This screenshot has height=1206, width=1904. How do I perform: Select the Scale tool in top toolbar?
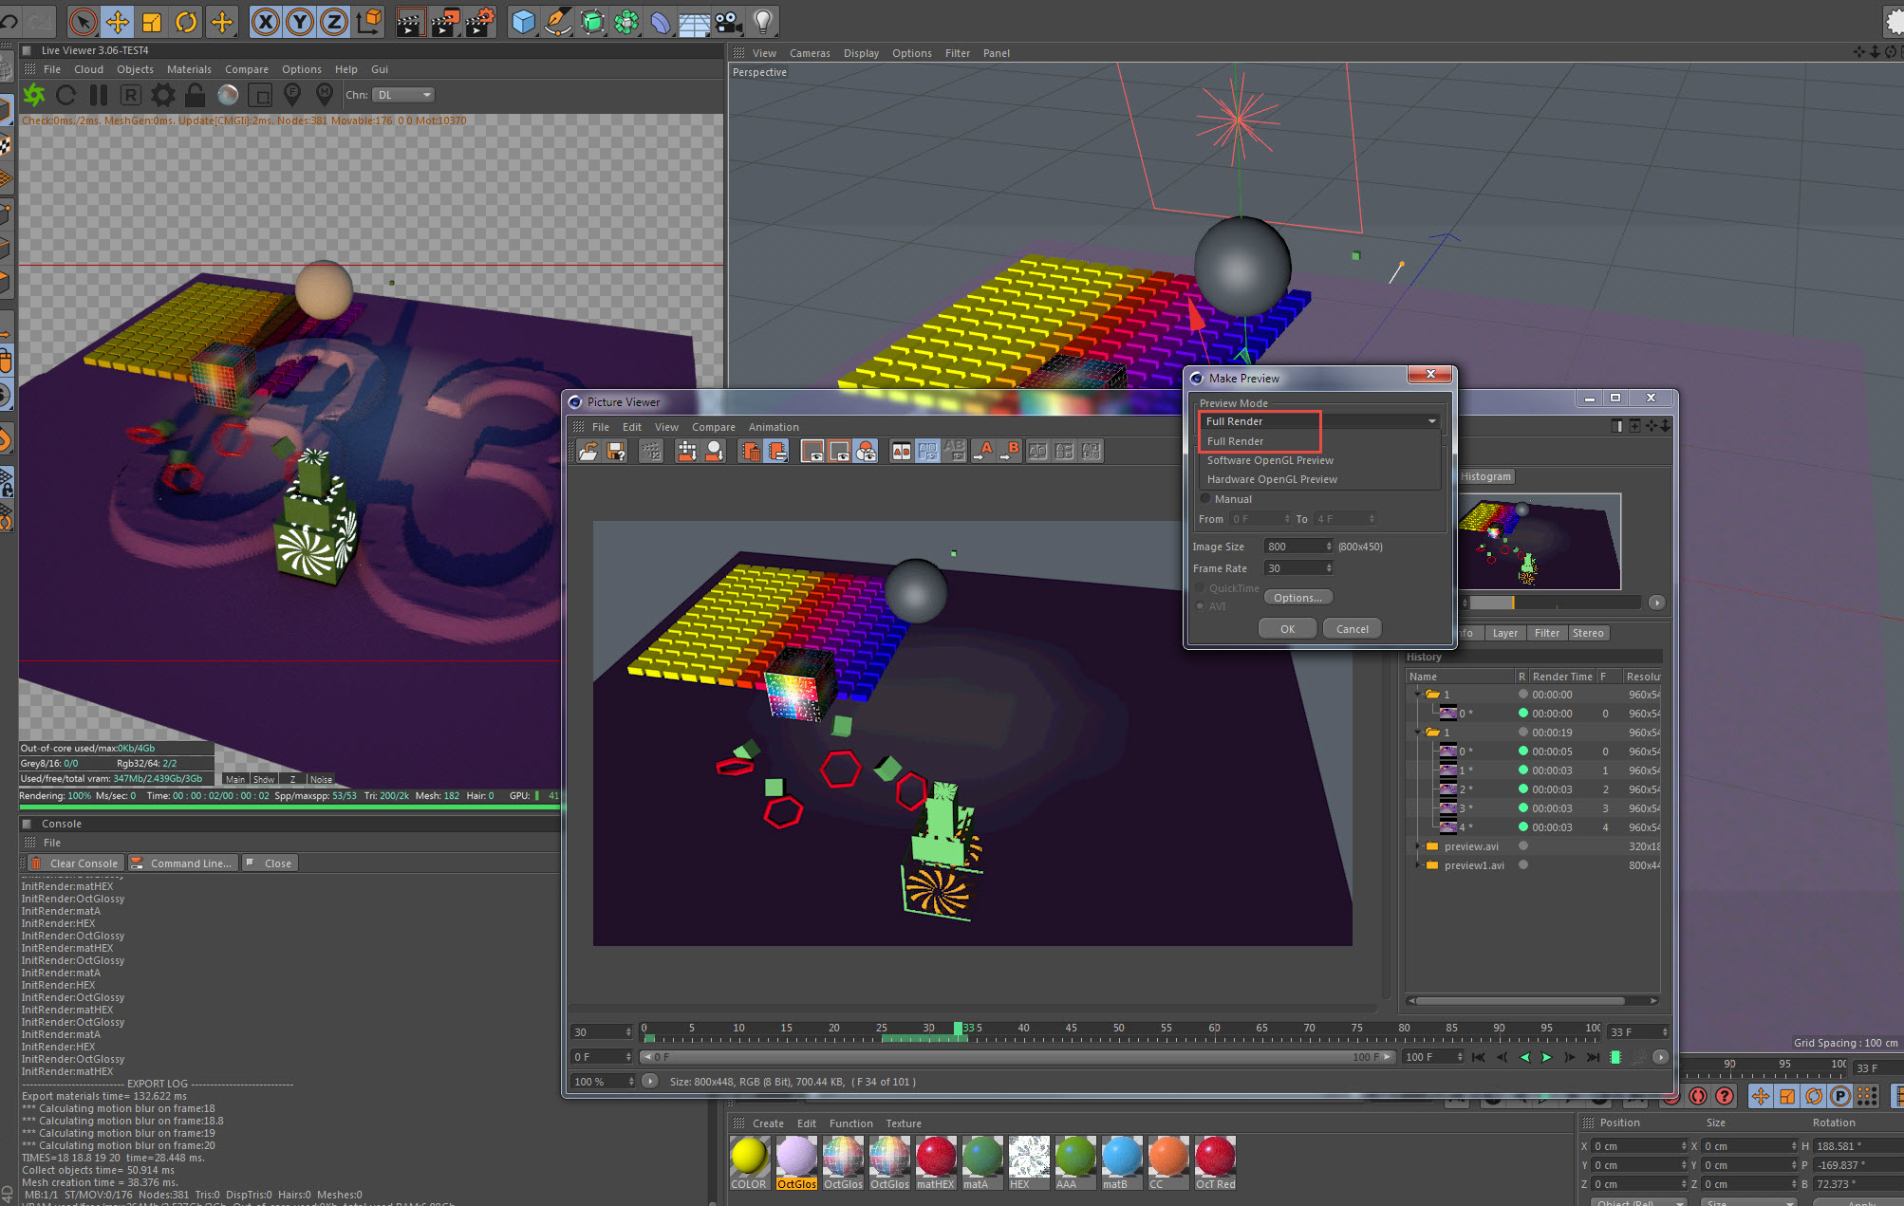tap(152, 22)
